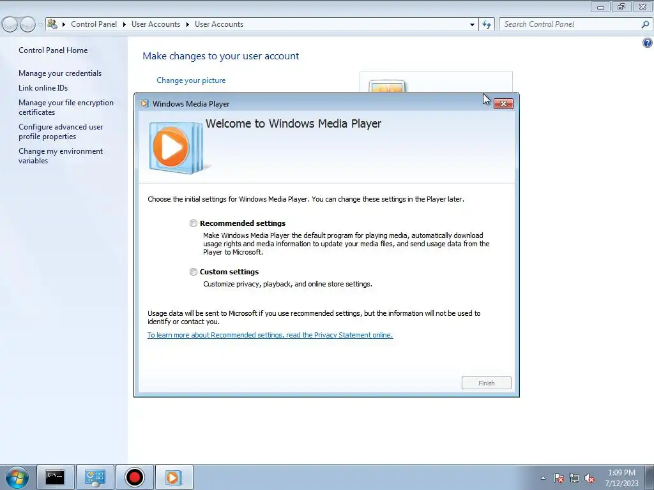The image size is (654, 490).
Task: Open the recent pages dropdown arrow
Action: pyautogui.click(x=40, y=25)
